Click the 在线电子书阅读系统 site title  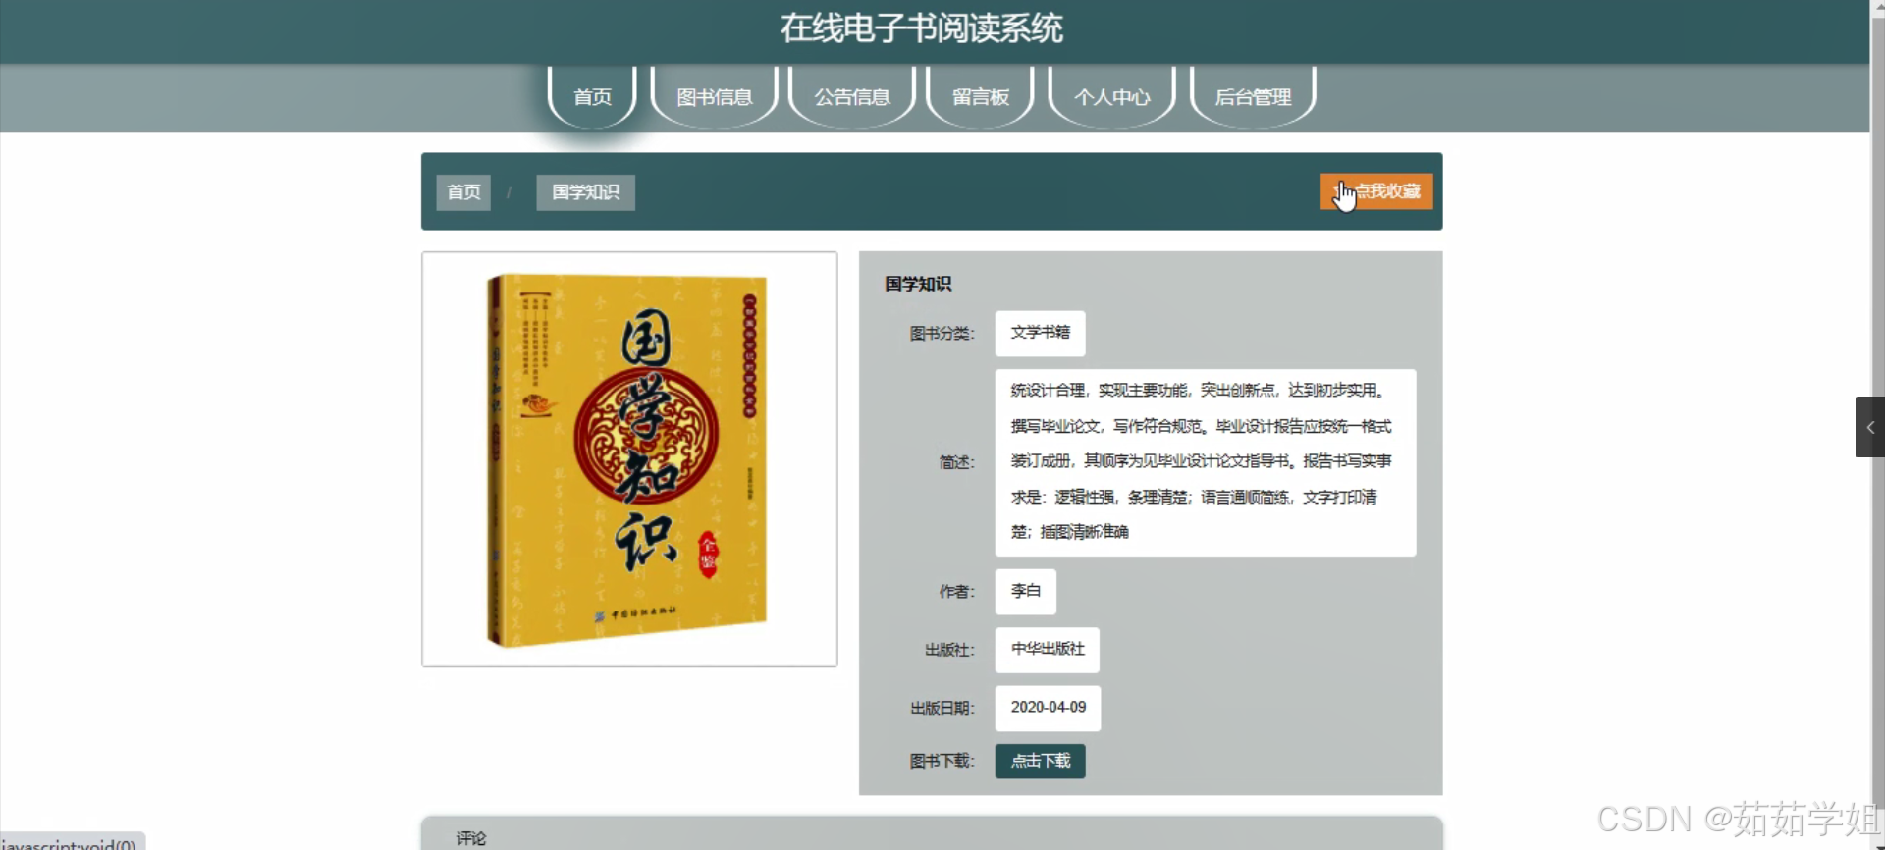coord(921,28)
